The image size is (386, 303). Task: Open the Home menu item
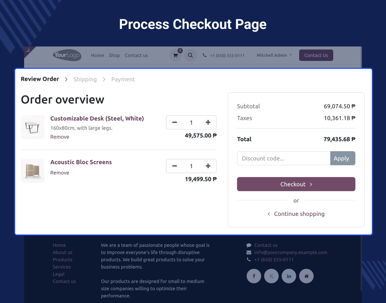(x=97, y=55)
